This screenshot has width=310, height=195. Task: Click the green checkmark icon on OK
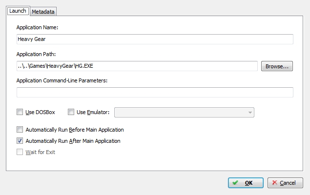pyautogui.click(x=235, y=182)
